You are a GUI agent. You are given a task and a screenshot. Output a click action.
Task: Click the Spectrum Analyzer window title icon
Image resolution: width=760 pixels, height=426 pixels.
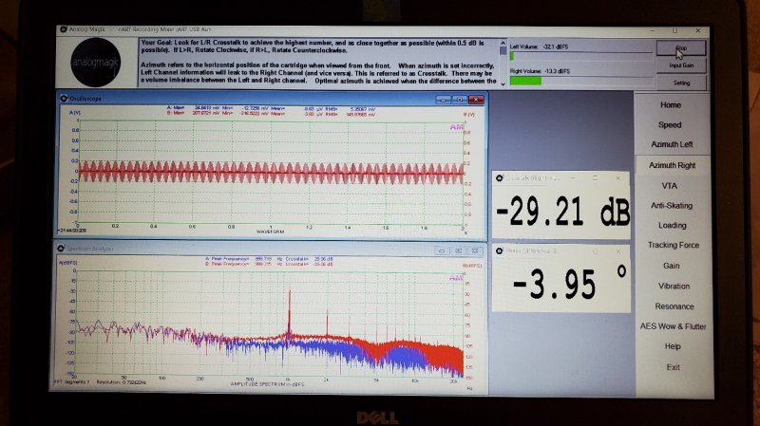[x=61, y=248]
